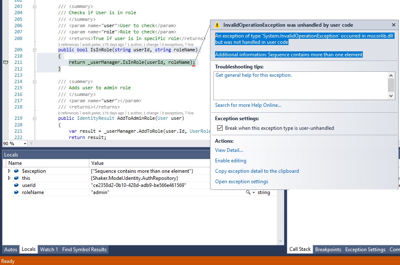
Task: Click the troubleshooting tips scroll up arrow
Action: point(391,76)
